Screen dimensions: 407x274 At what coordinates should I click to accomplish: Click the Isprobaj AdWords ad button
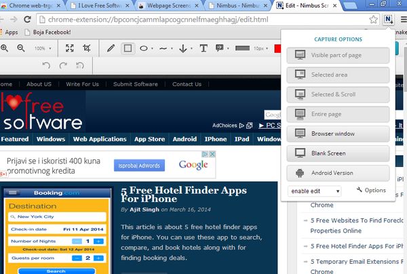click(139, 165)
